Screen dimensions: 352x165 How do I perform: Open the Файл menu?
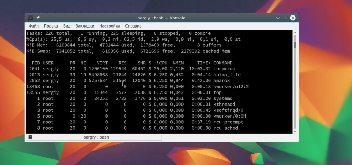pos(34,26)
